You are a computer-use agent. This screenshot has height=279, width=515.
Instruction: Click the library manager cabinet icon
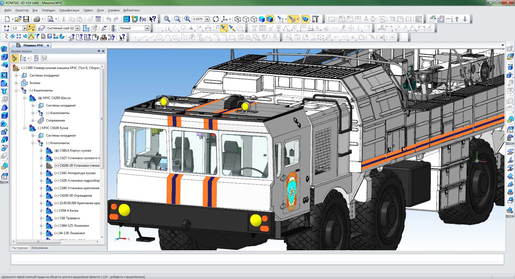click(x=126, y=19)
